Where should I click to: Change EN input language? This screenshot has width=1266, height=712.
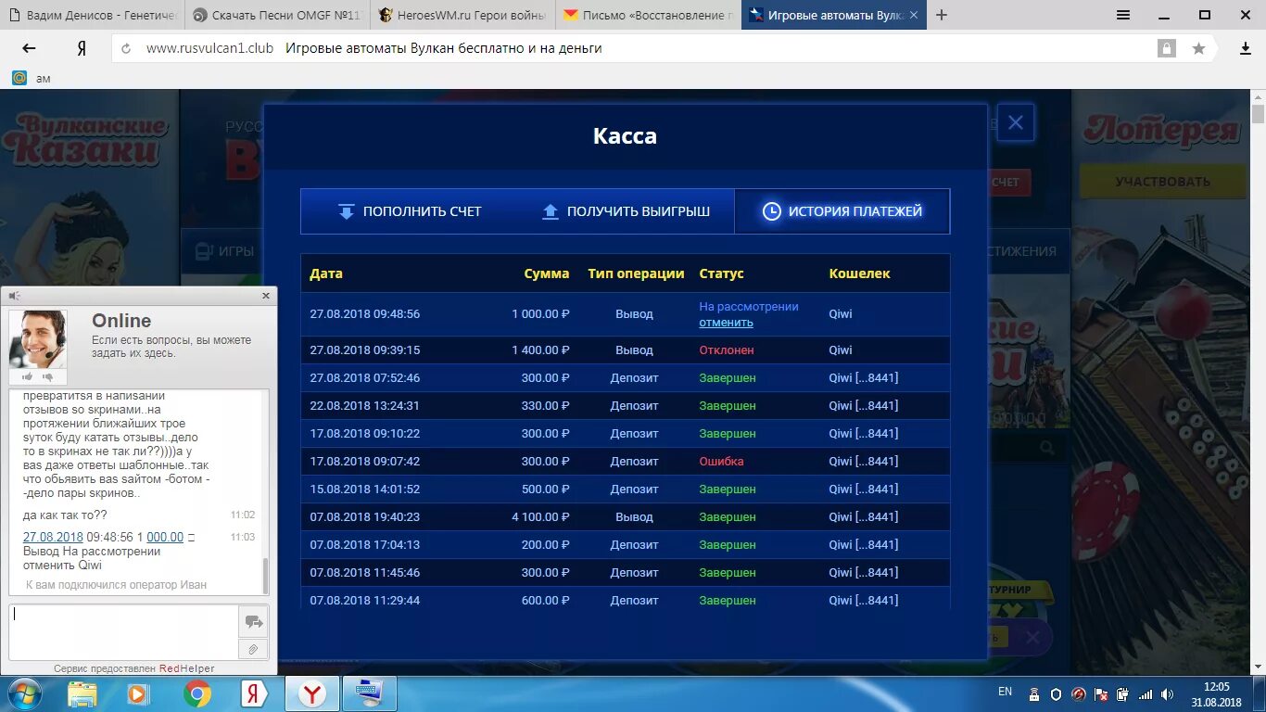[x=1005, y=692]
